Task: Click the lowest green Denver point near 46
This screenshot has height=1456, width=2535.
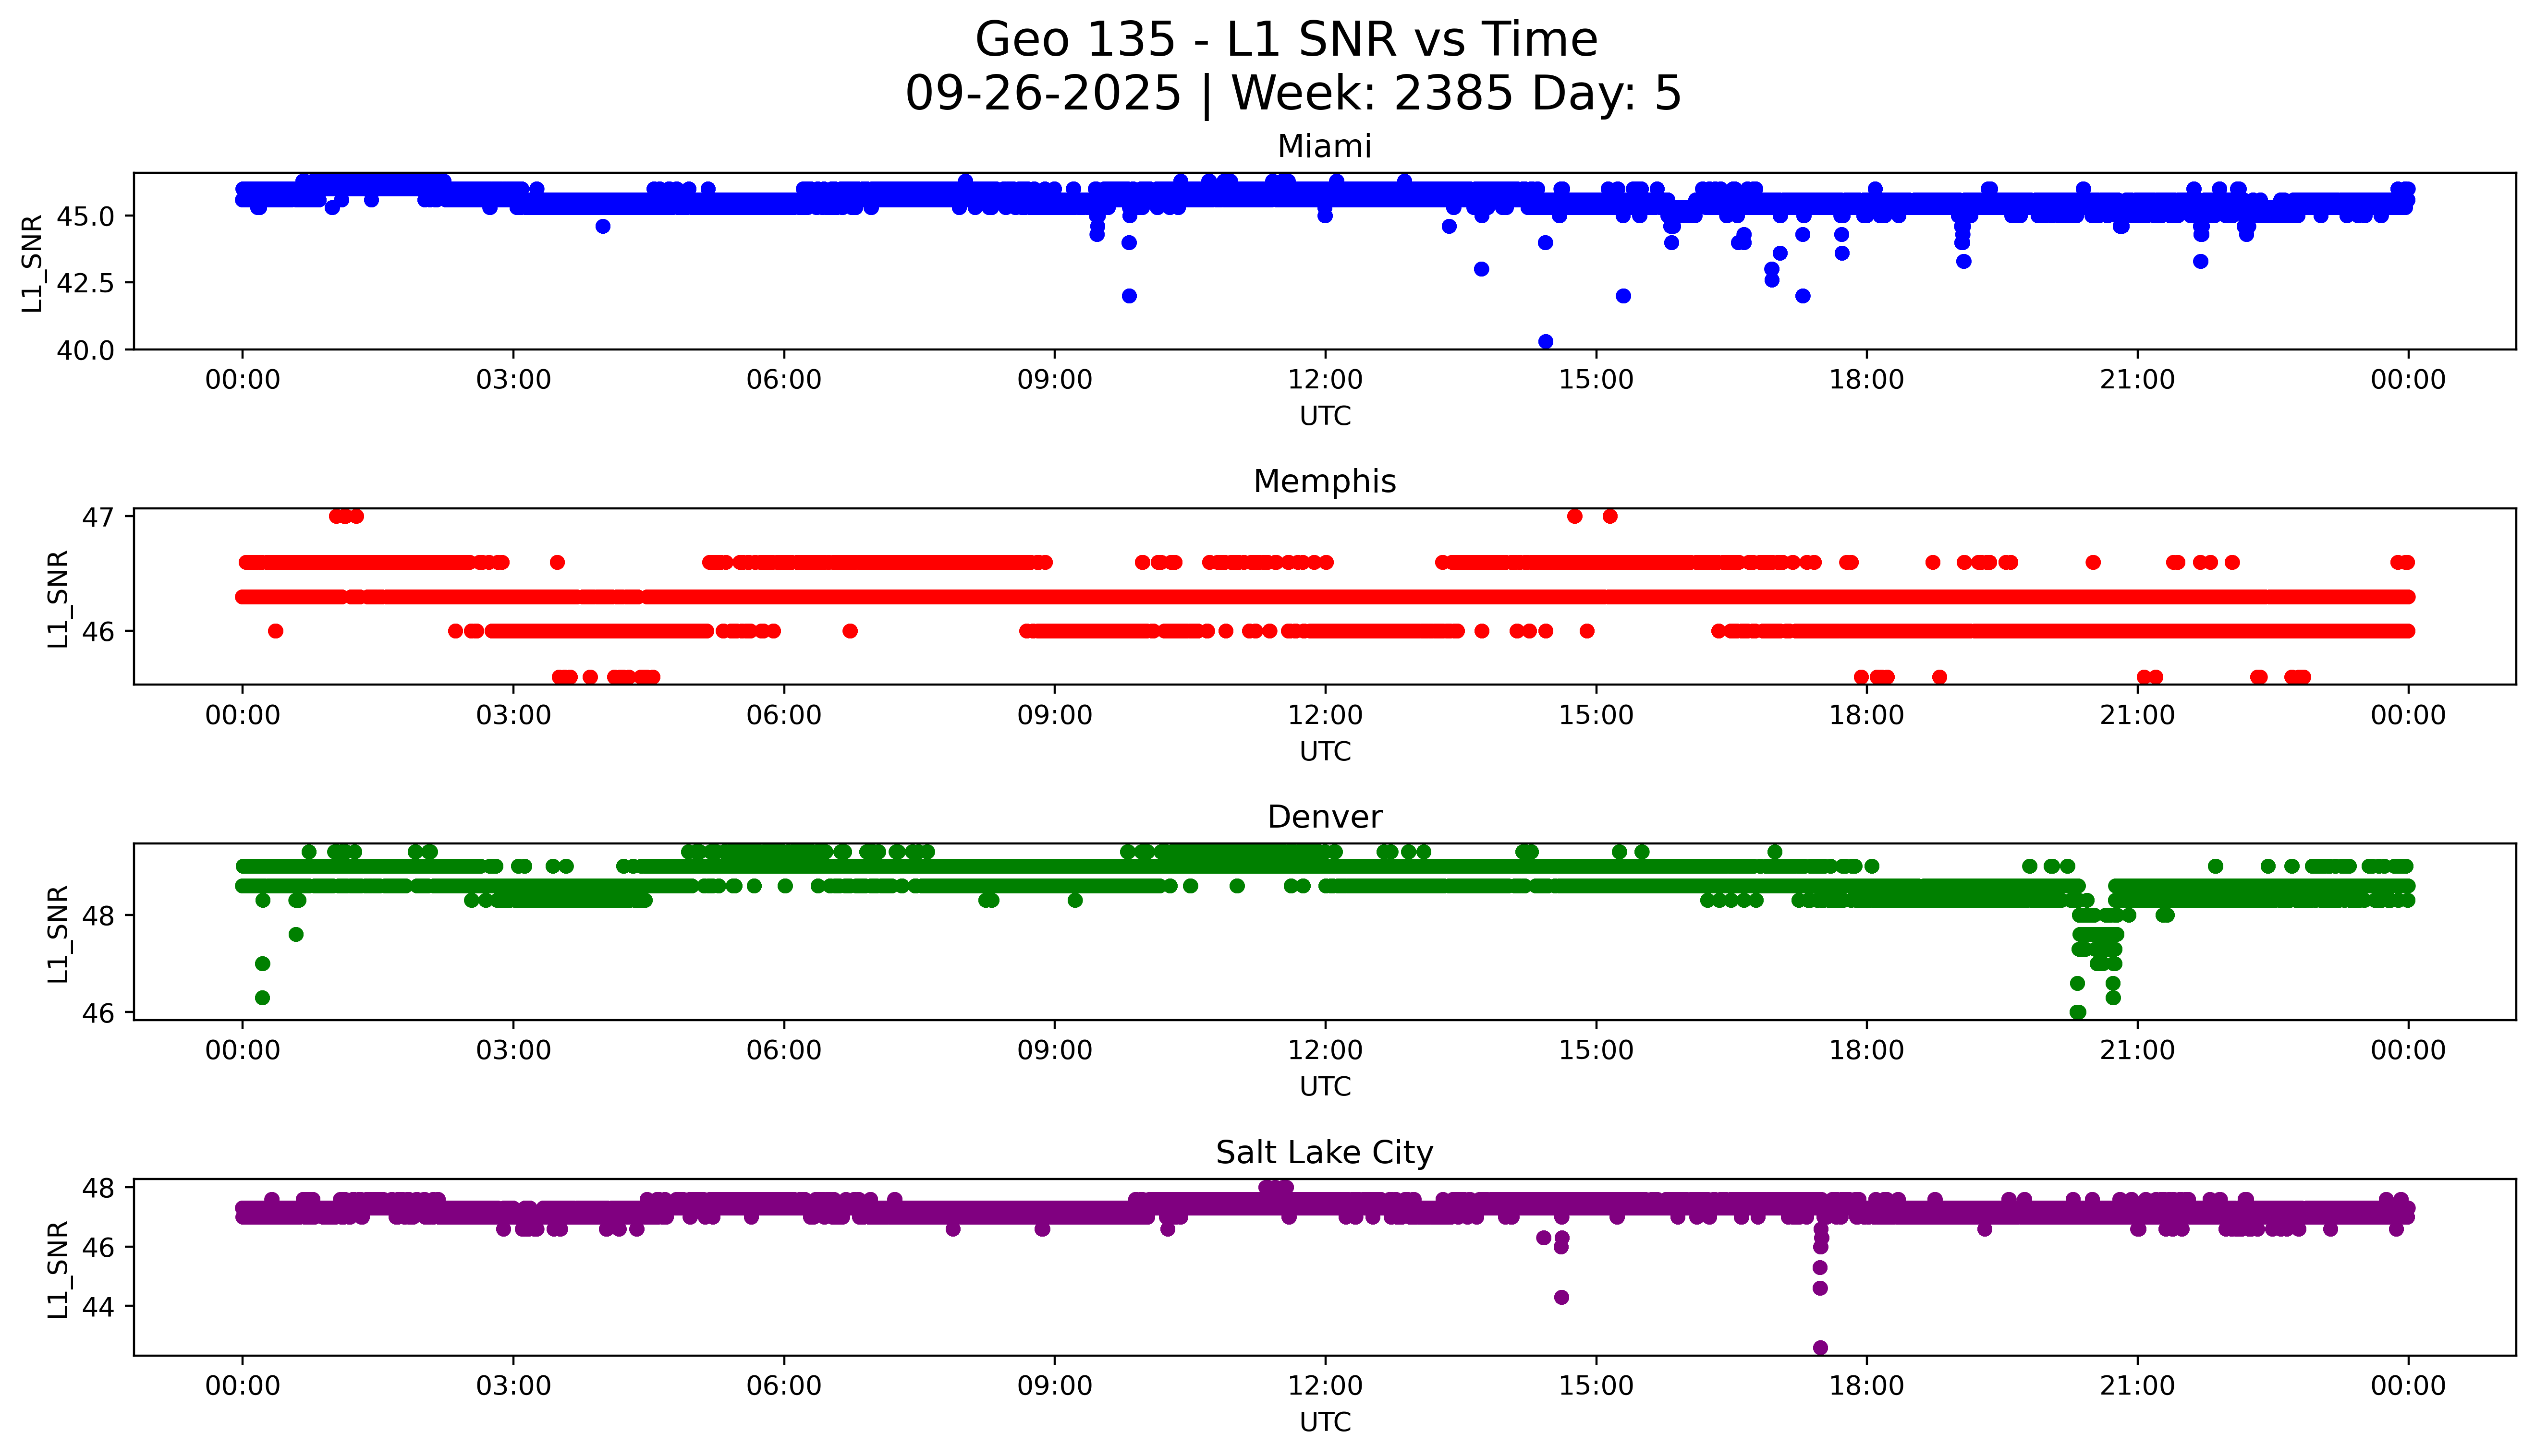Action: [2077, 1012]
